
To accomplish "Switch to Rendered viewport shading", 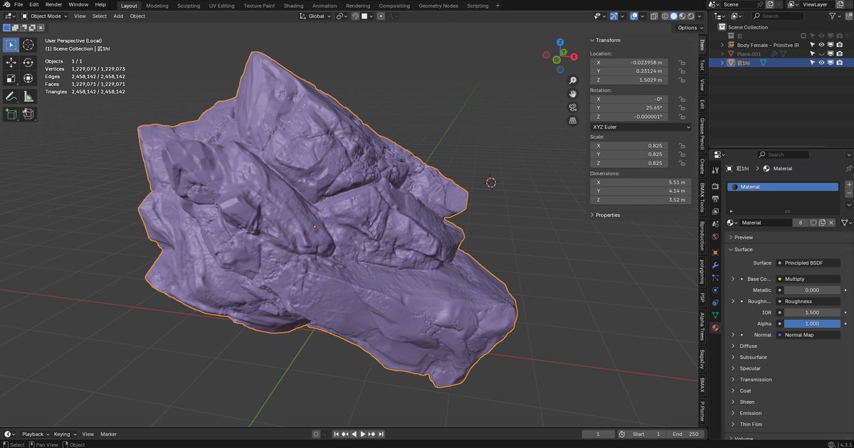I will point(692,16).
